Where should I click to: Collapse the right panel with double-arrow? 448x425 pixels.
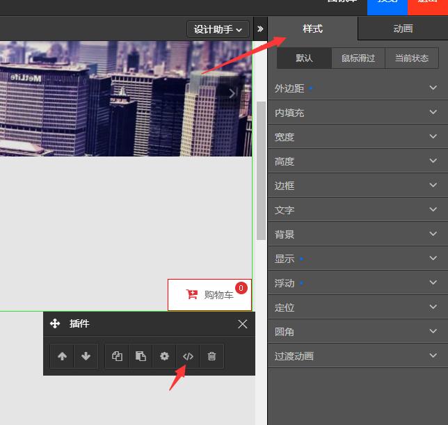pyautogui.click(x=260, y=29)
